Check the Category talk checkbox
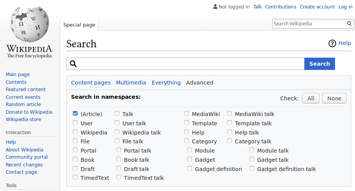The height and width of the screenshot is (191, 355). (230, 141)
